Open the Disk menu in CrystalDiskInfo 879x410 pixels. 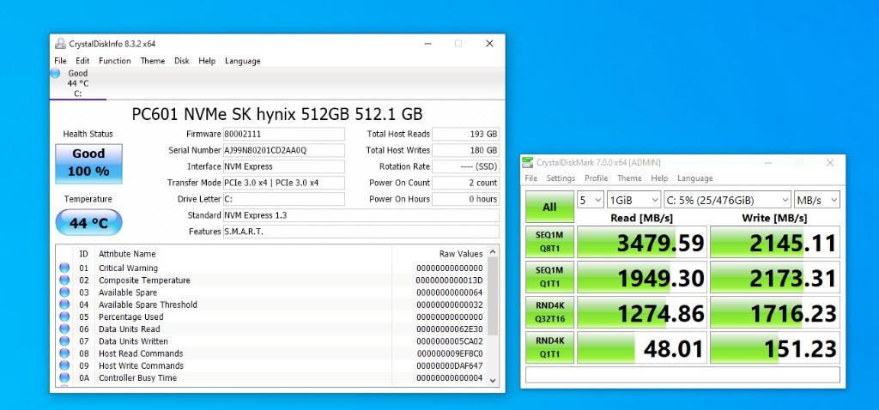tap(182, 61)
